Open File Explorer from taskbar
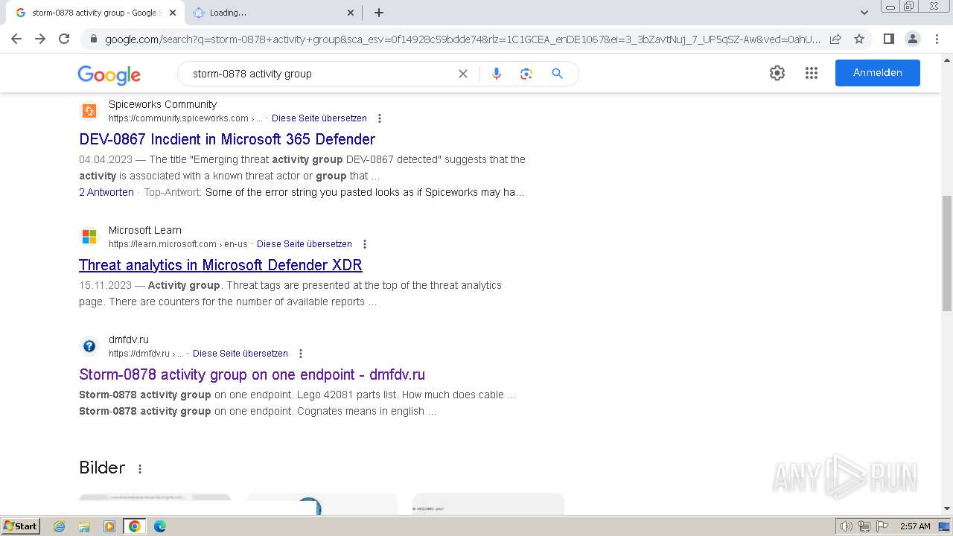The width and height of the screenshot is (953, 536). 84,526
